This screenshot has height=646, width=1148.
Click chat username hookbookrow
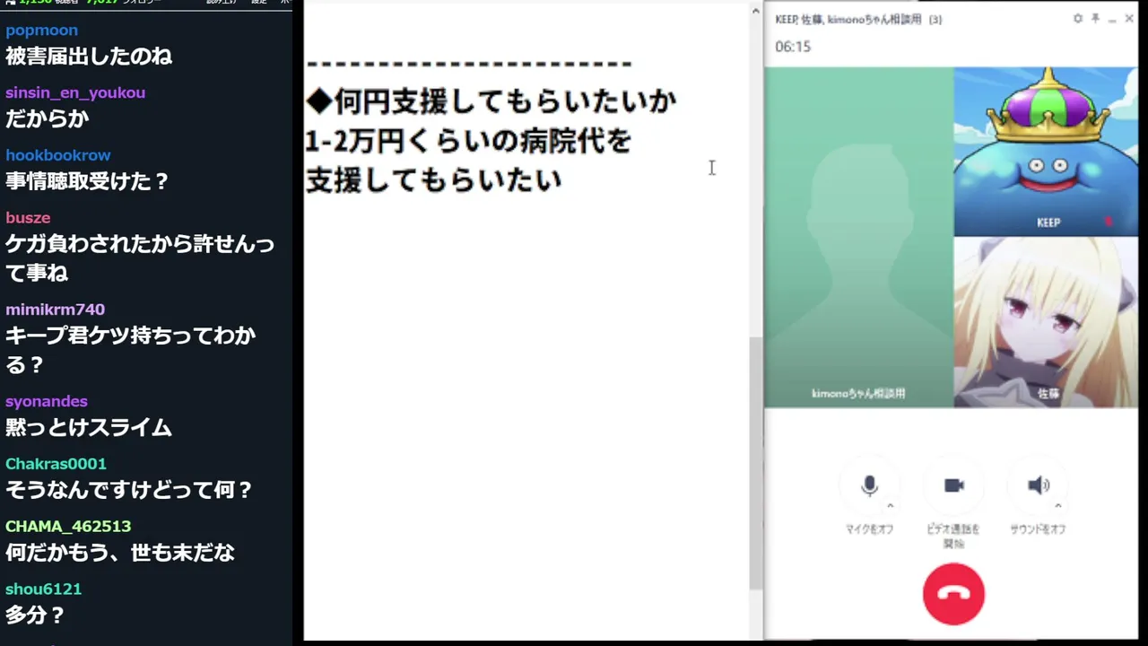58,155
